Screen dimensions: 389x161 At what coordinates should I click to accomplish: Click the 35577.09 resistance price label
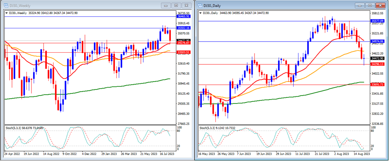(x=378, y=20)
